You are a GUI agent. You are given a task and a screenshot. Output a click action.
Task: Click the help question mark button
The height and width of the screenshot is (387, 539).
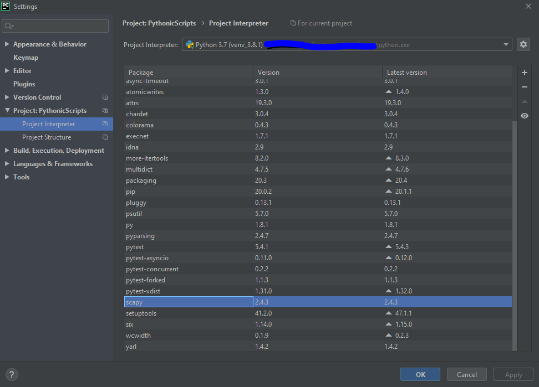coord(12,374)
